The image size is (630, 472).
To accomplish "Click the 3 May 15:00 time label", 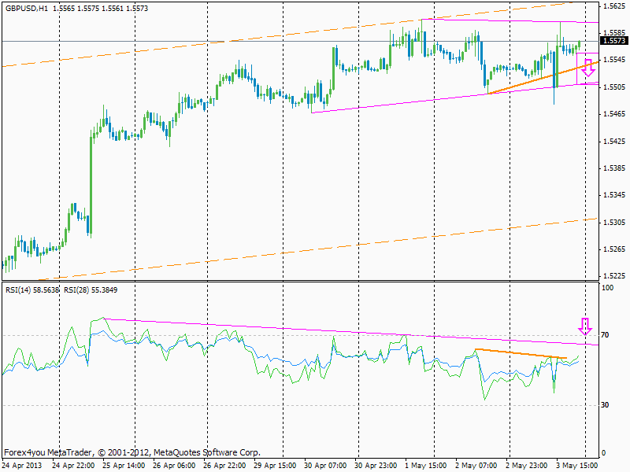I will (577, 466).
